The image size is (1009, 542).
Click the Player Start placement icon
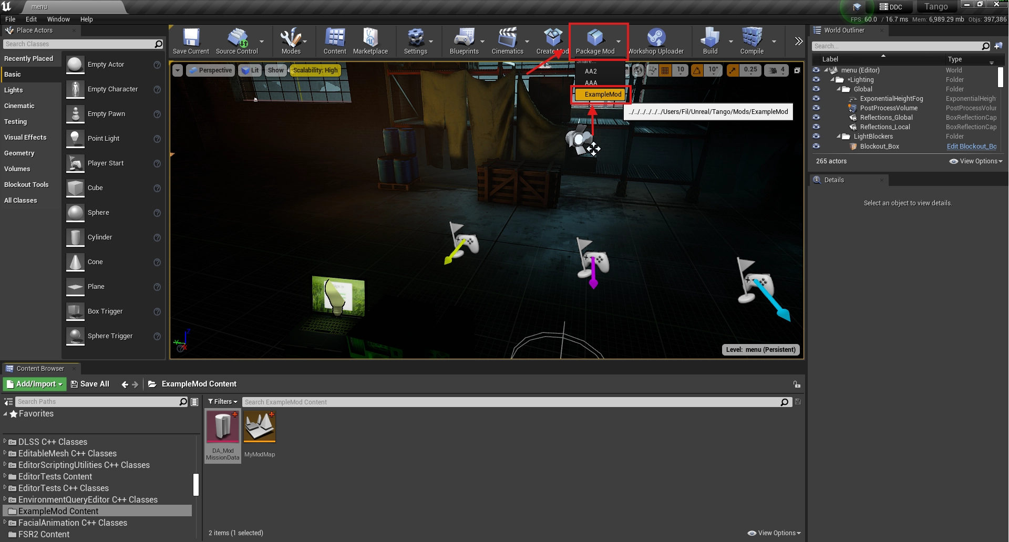click(x=75, y=163)
